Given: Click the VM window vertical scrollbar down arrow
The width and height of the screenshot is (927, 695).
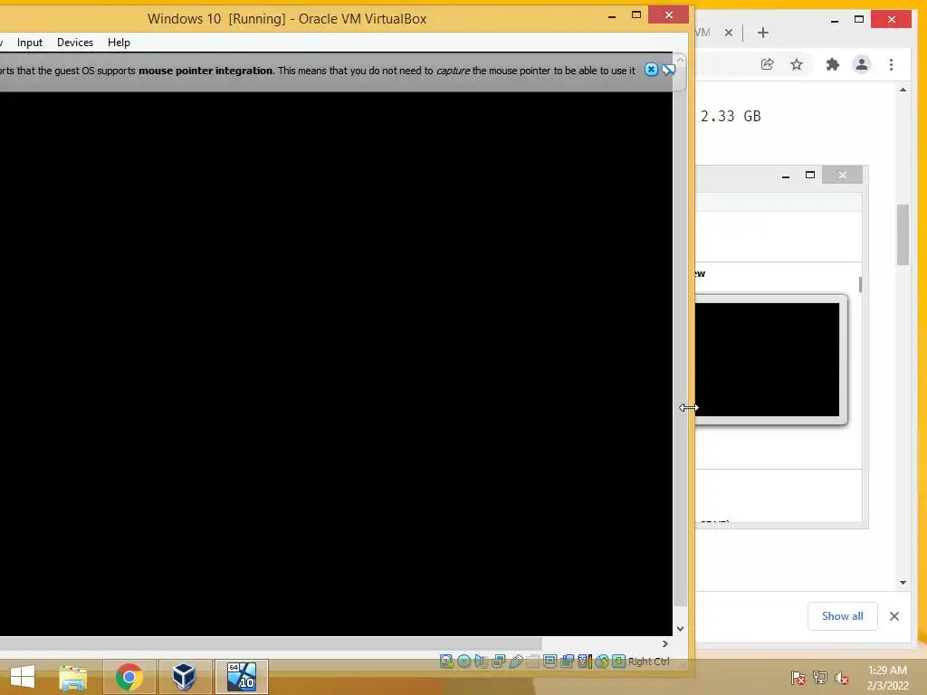Looking at the screenshot, I should click(680, 629).
